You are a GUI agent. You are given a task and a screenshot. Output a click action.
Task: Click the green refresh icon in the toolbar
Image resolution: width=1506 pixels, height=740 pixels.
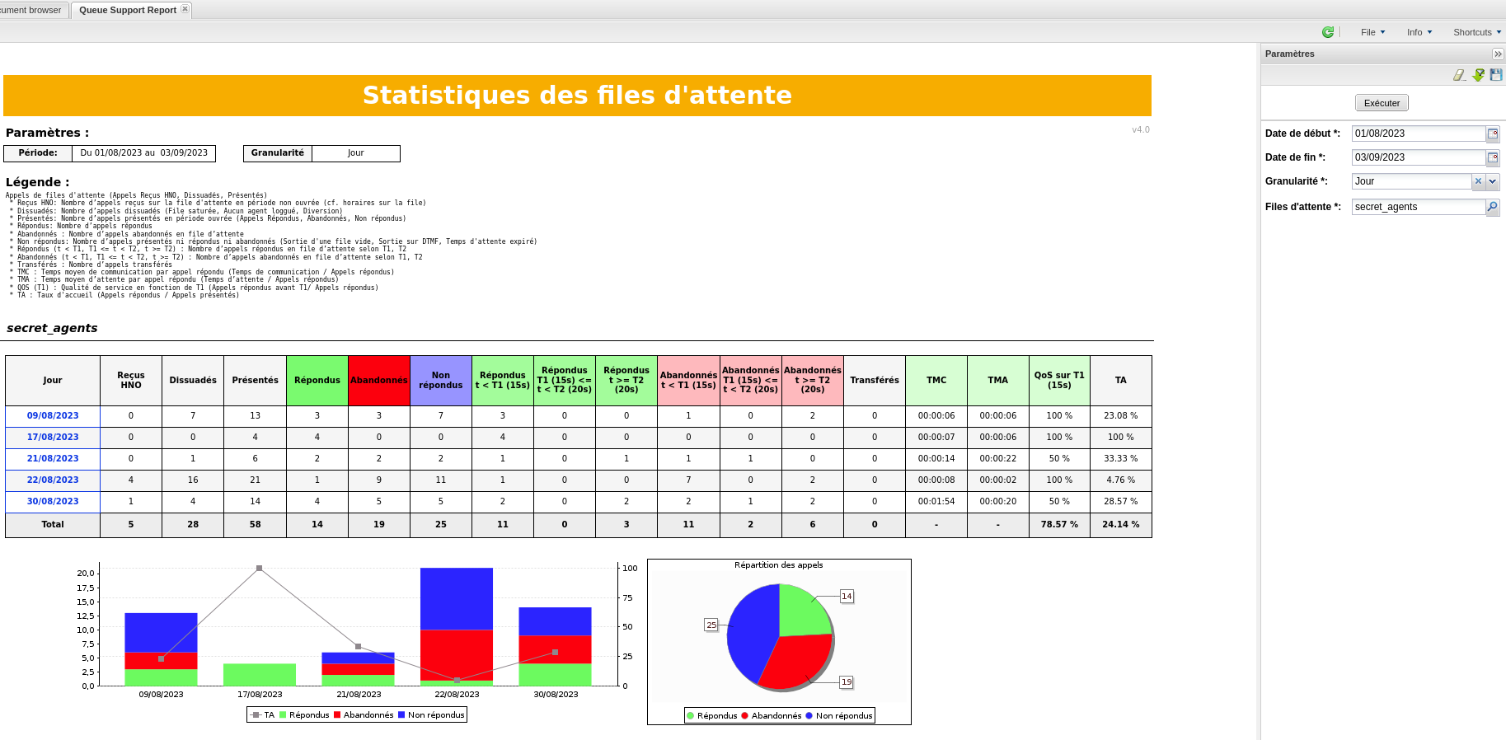[x=1327, y=32]
